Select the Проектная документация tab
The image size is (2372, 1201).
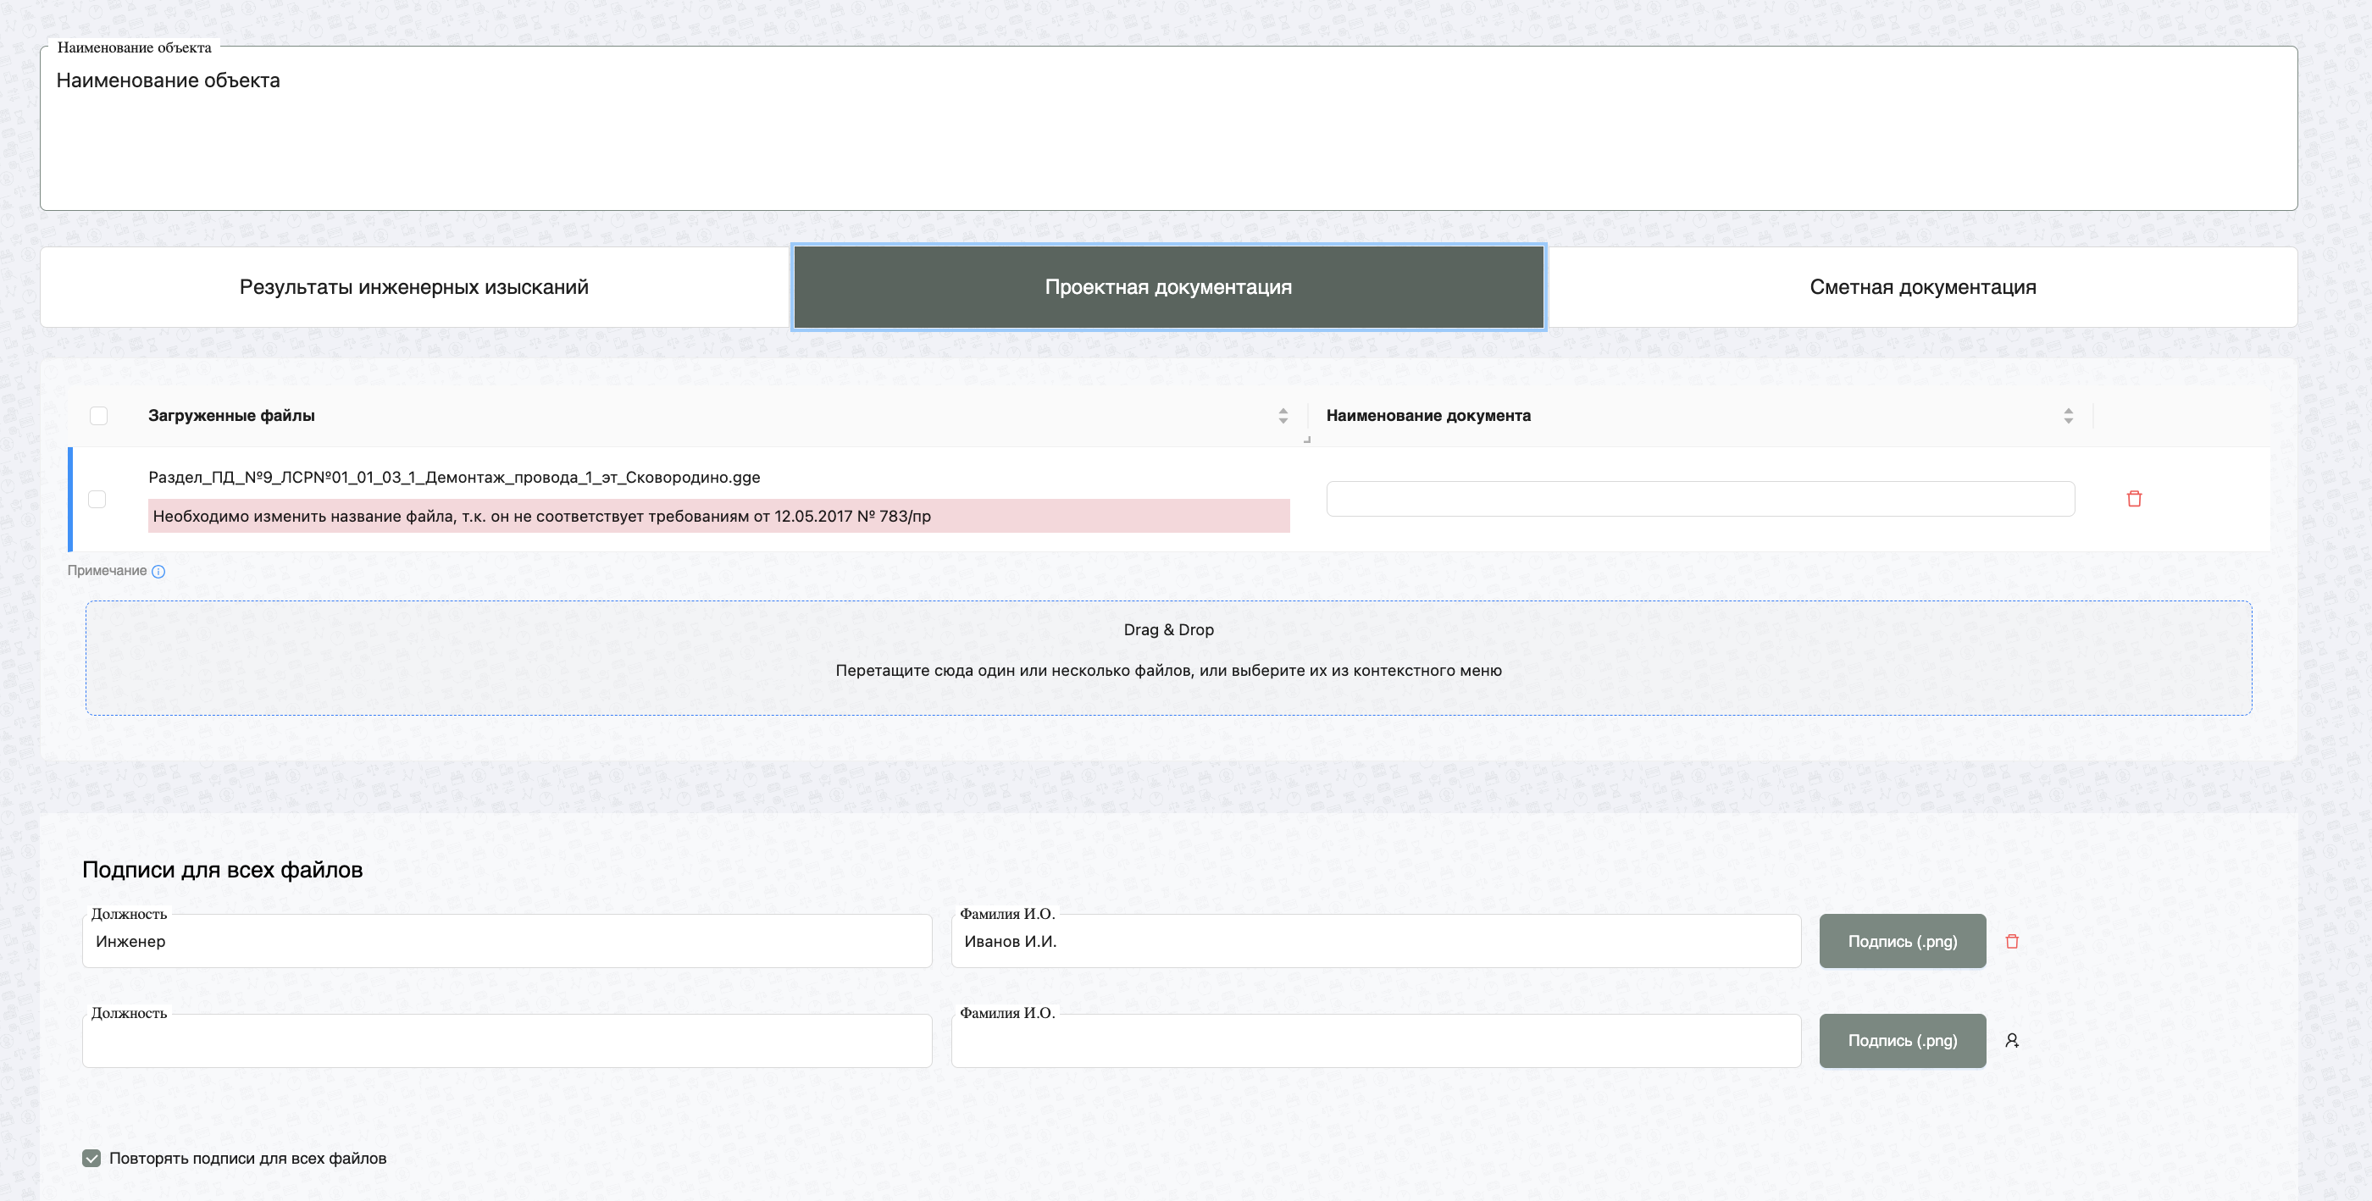click(1167, 287)
